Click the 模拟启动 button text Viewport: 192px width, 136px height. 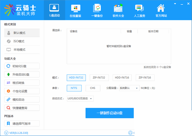coord(18,99)
